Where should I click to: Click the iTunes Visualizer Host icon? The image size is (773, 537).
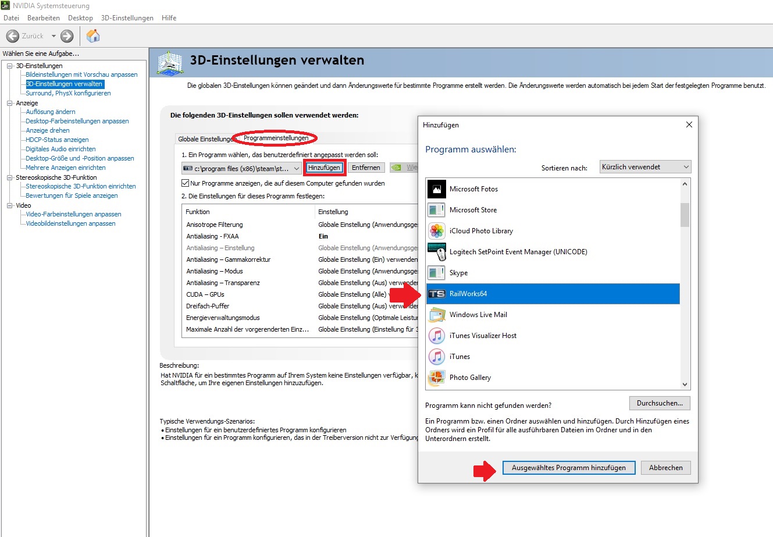[x=436, y=336]
